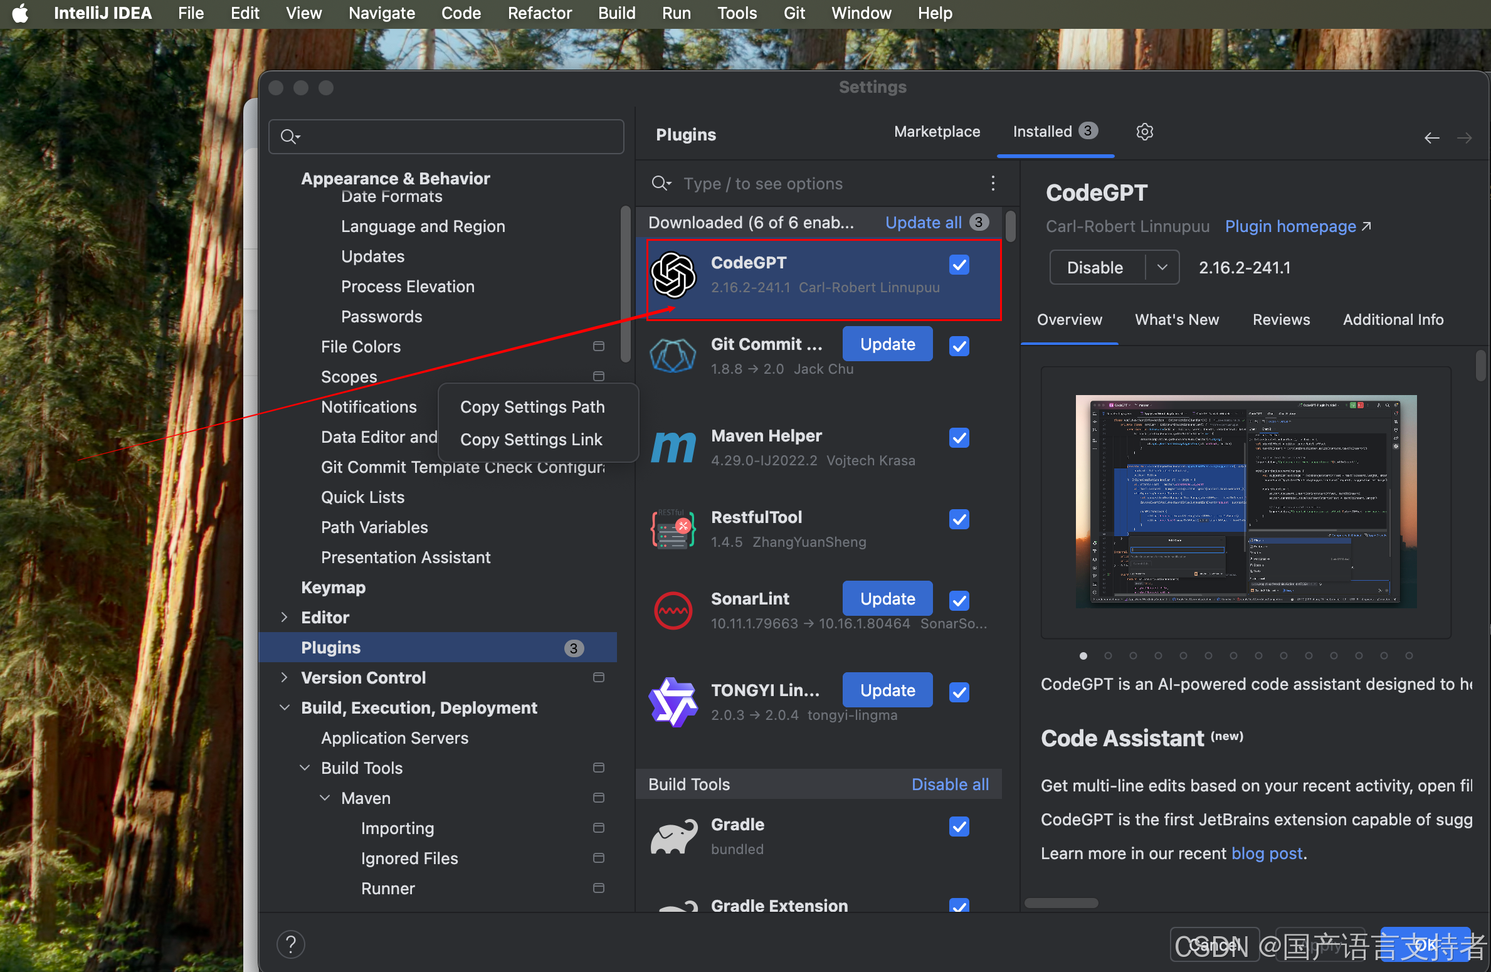The image size is (1491, 972).
Task: Click the CodeGPT screenshot preview thumbnail
Action: [1245, 500]
